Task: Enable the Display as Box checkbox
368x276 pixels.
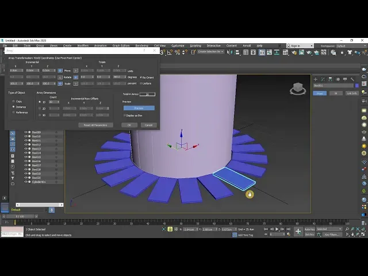Action: (125, 115)
